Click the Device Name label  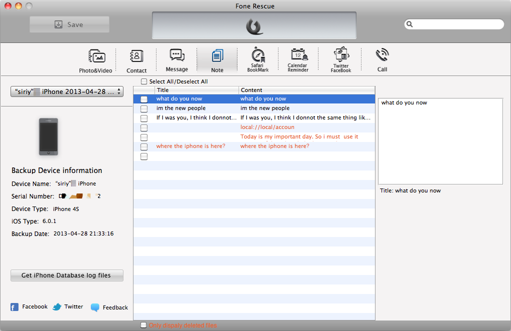pos(31,183)
